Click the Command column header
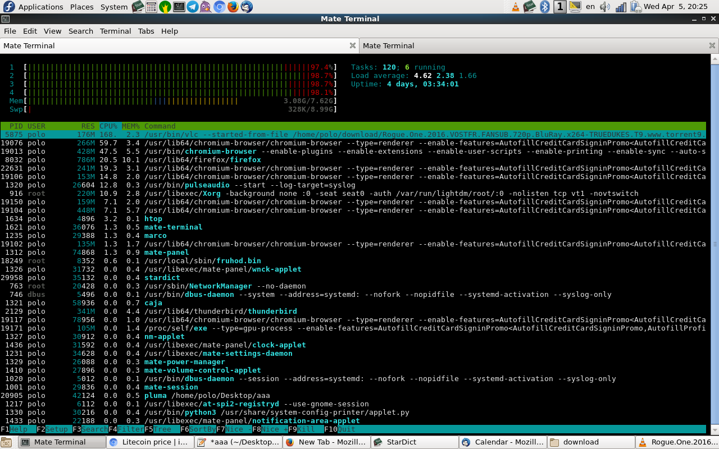Image resolution: width=719 pixels, height=449 pixels. 160,126
